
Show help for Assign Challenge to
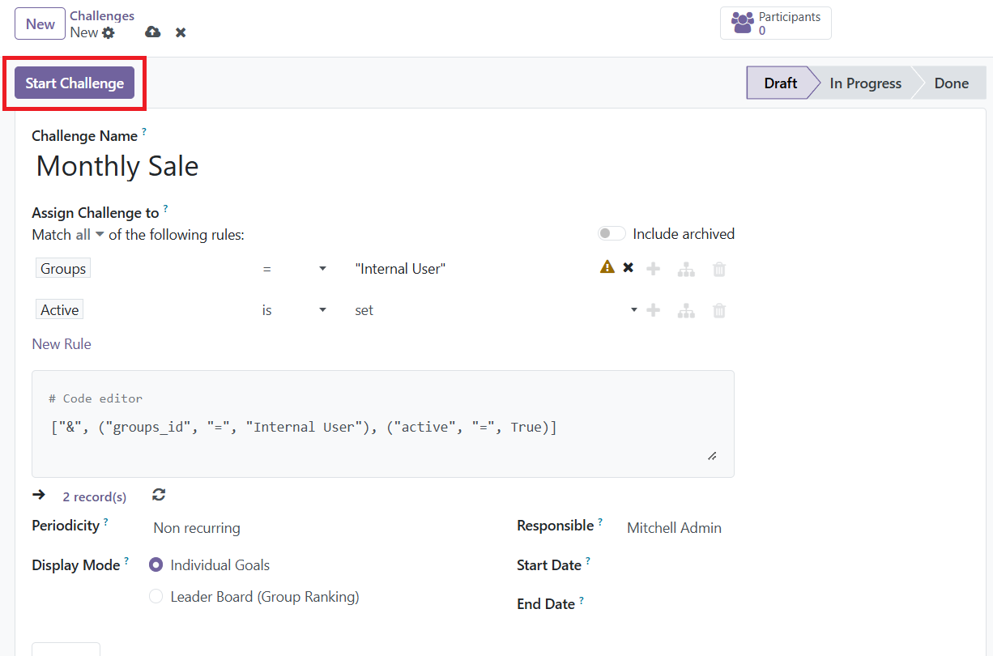coord(165,208)
